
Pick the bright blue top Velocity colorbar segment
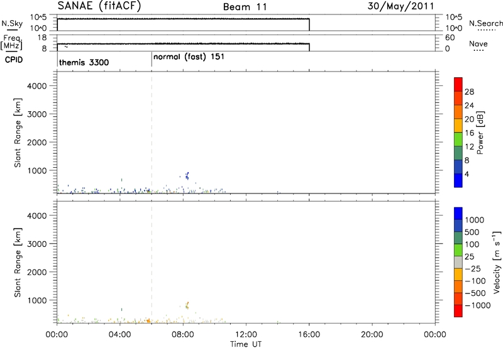coord(458,214)
